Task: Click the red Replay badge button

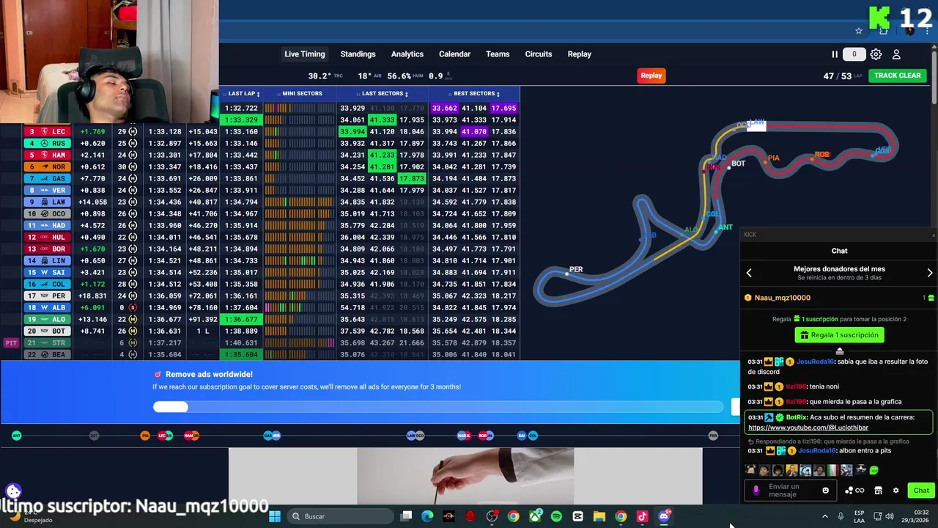Action: click(651, 76)
